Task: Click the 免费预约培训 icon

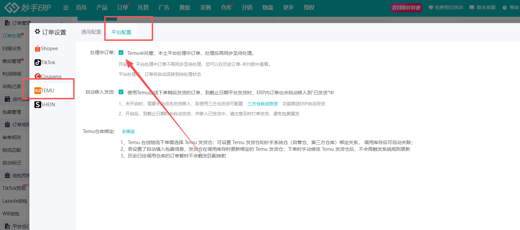Action: point(430,7)
